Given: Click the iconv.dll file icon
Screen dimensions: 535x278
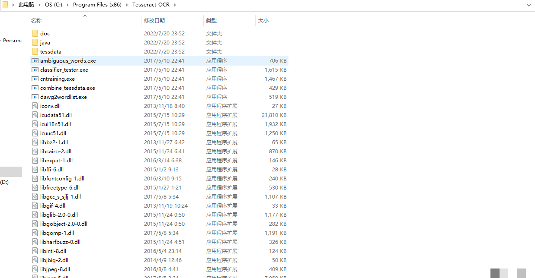Looking at the screenshot, I should pos(35,106).
